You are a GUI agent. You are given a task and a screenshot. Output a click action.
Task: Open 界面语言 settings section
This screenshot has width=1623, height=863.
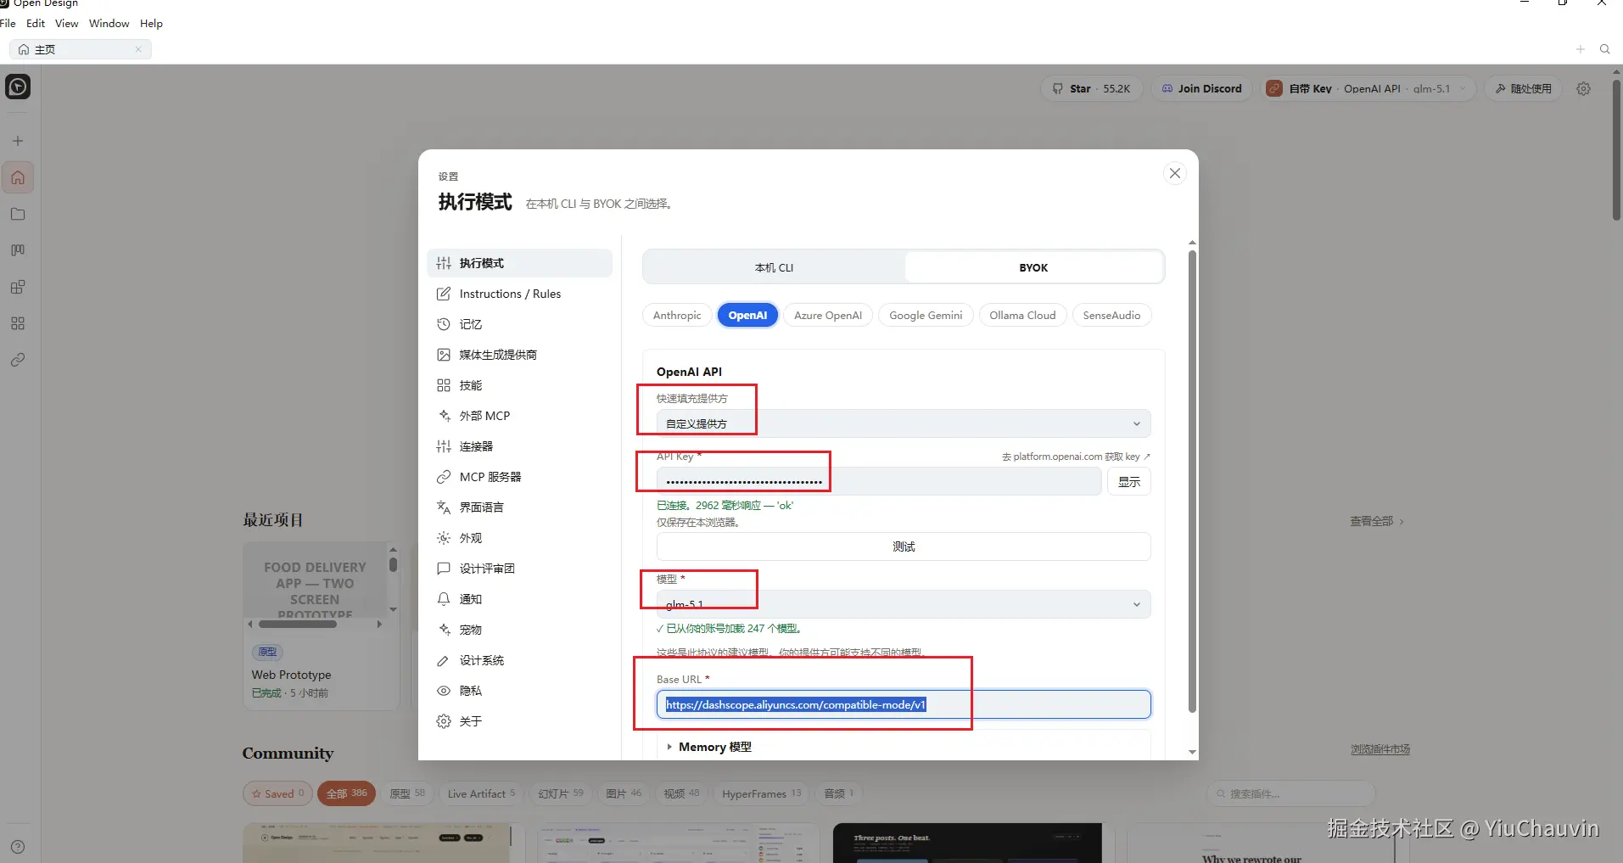pos(519,507)
